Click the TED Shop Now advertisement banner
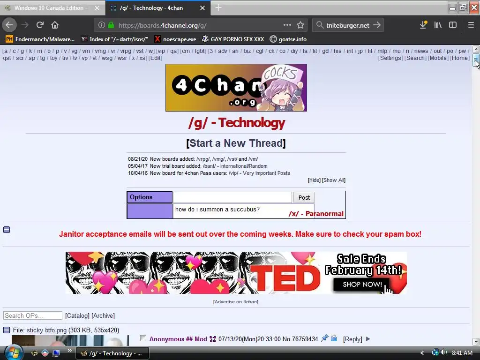Screen dimensions: 480x360 (236, 273)
